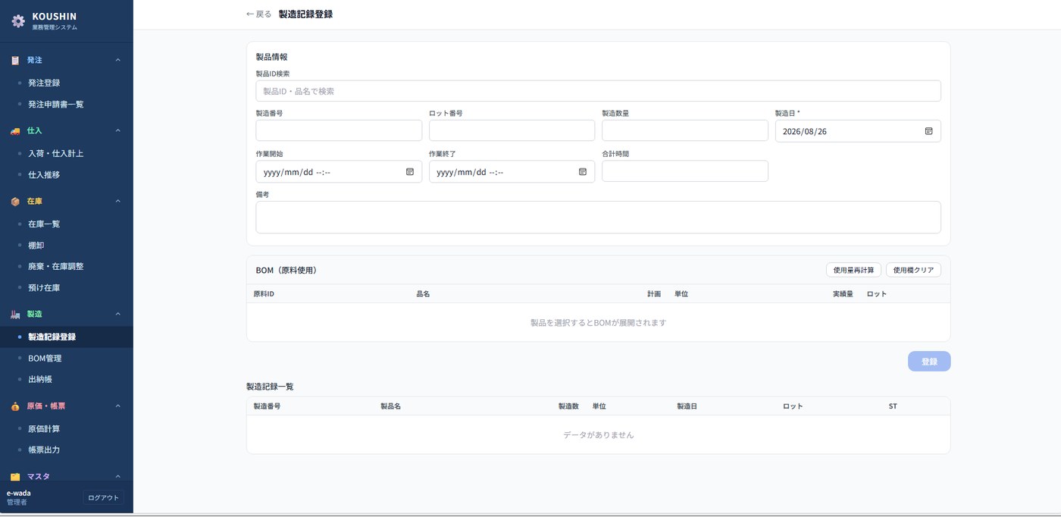Image resolution: width=1061 pixels, height=517 pixels.
Task: Collapse the 仕入 section chevron
Action: pyautogui.click(x=118, y=130)
